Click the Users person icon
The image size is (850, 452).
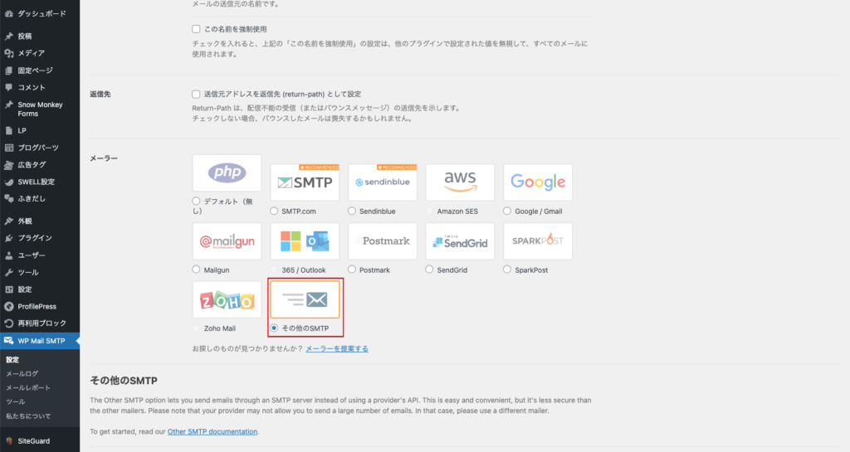[x=8, y=255]
